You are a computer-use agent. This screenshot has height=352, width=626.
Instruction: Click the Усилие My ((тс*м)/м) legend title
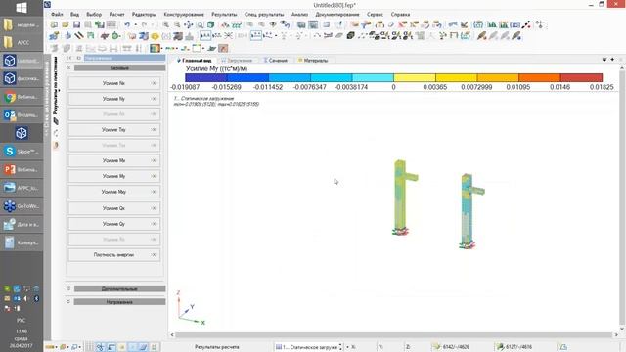click(216, 69)
